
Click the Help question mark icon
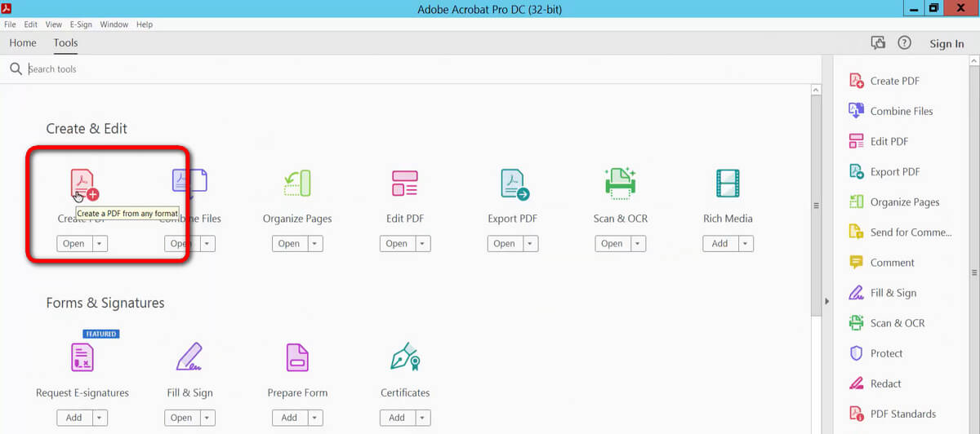(904, 43)
